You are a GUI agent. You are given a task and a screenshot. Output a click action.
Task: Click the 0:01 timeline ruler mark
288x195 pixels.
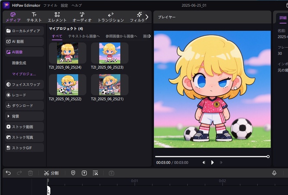[134, 181]
